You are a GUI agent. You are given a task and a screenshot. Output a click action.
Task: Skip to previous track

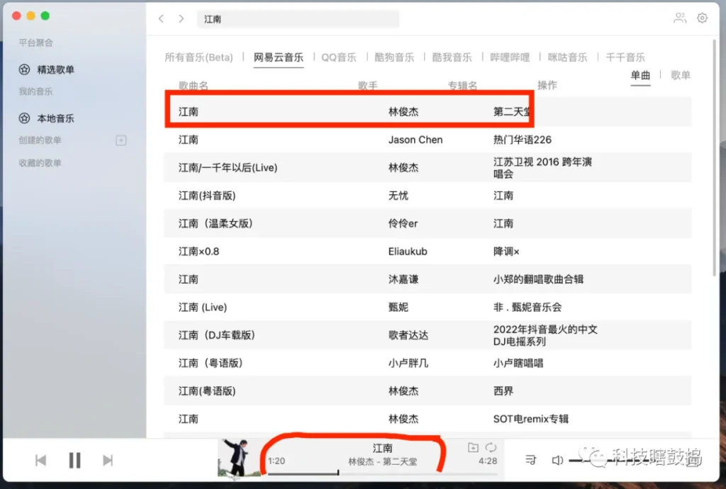(x=40, y=461)
